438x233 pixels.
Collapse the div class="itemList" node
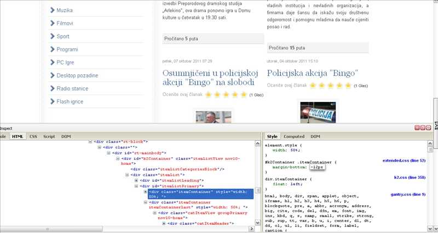[x=127, y=175]
